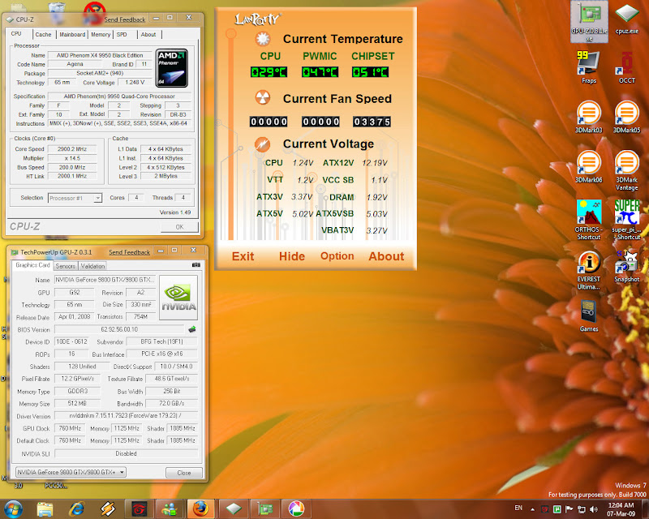Open the GeForce 9800 GTX card dropdown
Screen dimensions: 649x519
[x=71, y=472]
